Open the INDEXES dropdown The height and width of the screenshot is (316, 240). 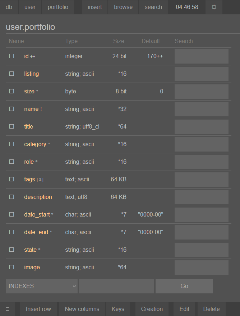pos(42,286)
